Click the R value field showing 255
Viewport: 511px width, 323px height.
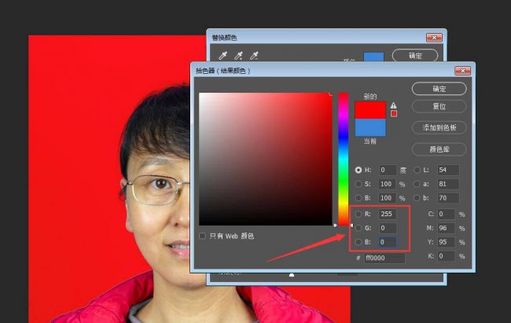click(x=388, y=214)
